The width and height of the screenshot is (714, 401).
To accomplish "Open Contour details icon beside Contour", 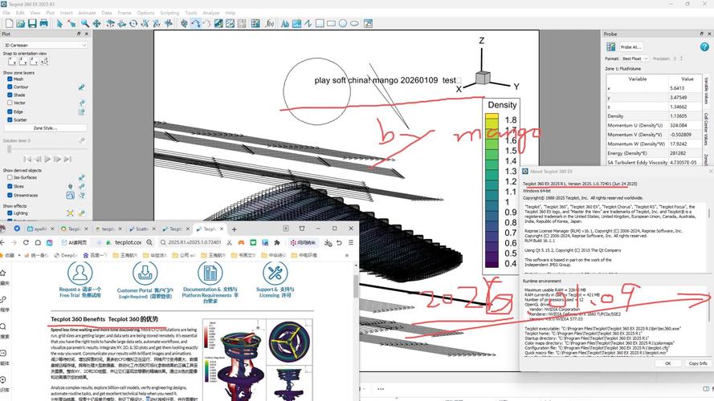I will (x=81, y=87).
